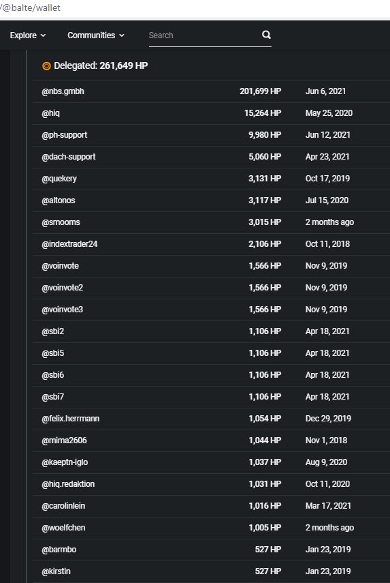Open the Communities dropdown menu
This screenshot has height=583, width=390.
[x=96, y=35]
